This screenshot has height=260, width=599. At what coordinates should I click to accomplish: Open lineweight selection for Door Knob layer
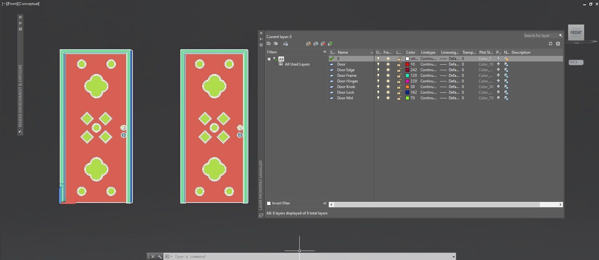tap(449, 87)
